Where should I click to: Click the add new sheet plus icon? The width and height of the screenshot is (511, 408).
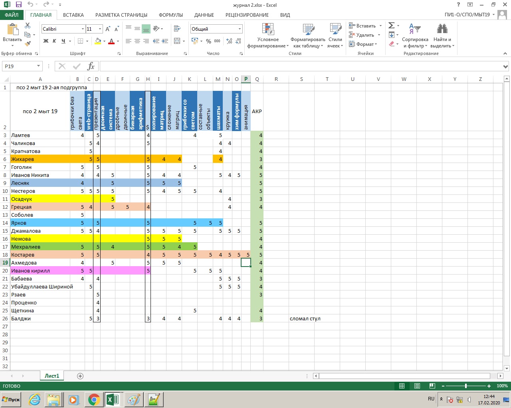click(80, 376)
